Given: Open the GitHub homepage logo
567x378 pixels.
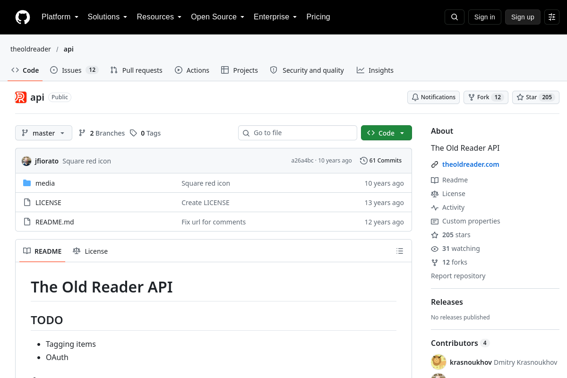Looking at the screenshot, I should coord(23,17).
